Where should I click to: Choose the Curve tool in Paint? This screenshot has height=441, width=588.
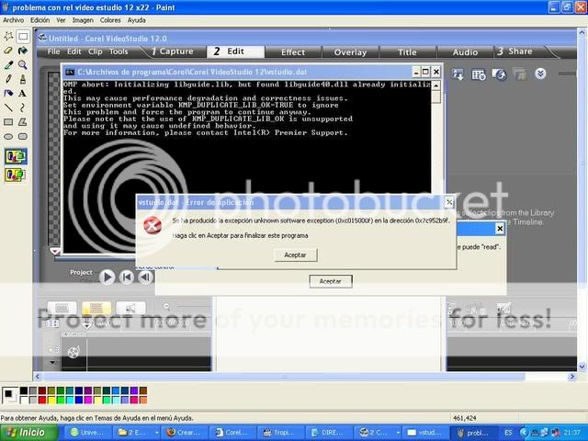23,107
